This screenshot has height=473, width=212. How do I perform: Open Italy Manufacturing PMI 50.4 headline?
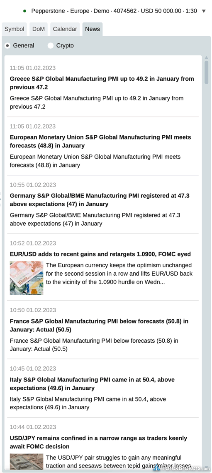pos(93,384)
